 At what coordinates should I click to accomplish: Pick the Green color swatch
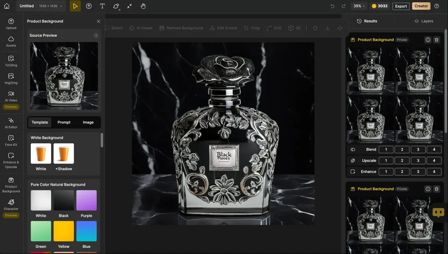(x=41, y=231)
